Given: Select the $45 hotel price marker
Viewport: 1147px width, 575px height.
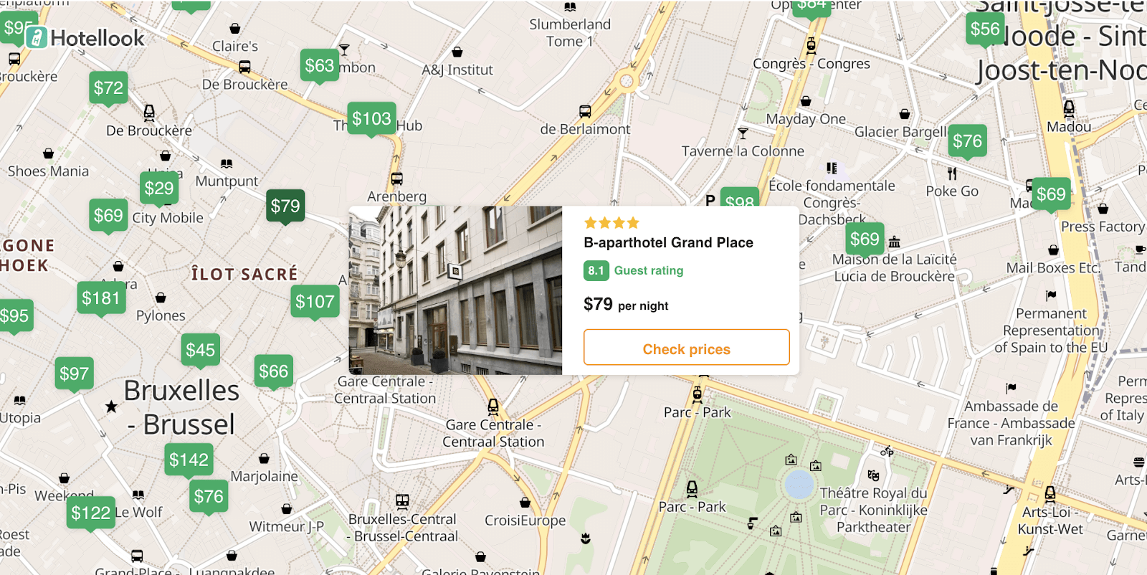Looking at the screenshot, I should pos(200,350).
